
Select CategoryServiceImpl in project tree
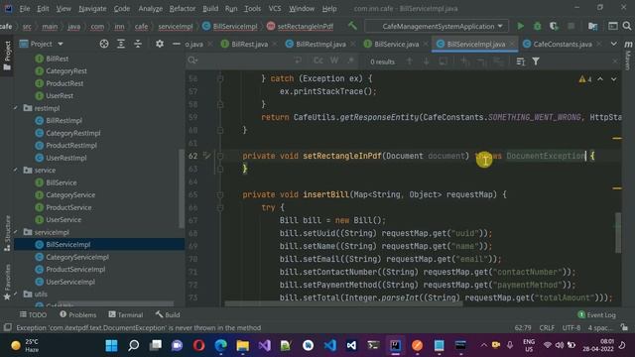pyautogui.click(x=77, y=257)
